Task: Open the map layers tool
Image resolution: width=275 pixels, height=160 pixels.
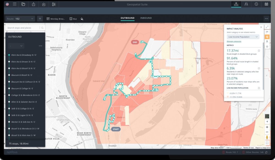Action: click(x=267, y=46)
